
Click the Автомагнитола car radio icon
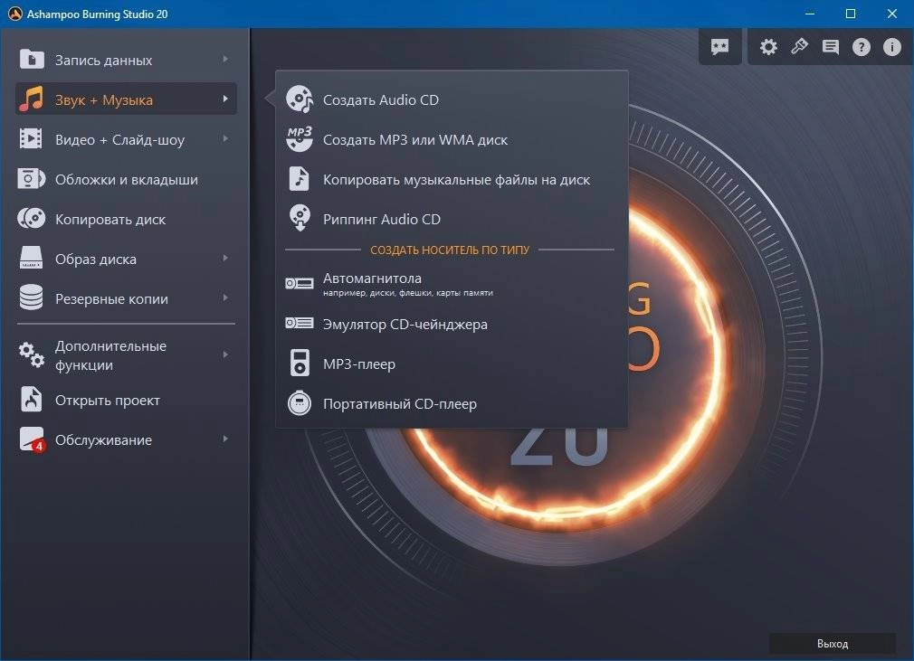[x=300, y=283]
